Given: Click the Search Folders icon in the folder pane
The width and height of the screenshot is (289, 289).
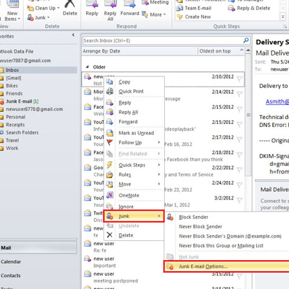Looking at the screenshot, I should pyautogui.click(x=2, y=132).
